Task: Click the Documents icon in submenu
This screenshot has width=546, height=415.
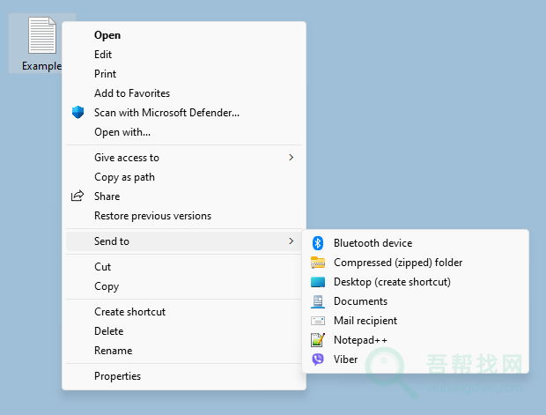Action: click(x=318, y=301)
